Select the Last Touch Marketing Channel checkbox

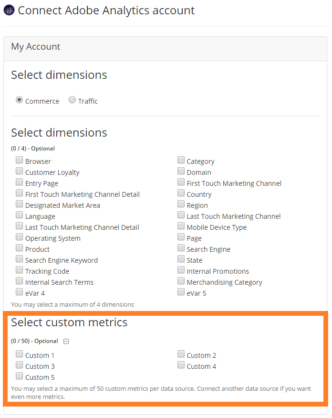pos(181,215)
